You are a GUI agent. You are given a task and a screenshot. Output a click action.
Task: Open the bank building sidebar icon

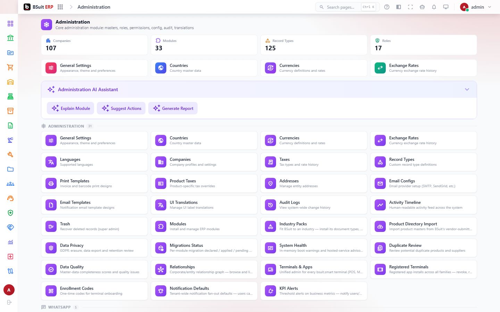click(10, 38)
